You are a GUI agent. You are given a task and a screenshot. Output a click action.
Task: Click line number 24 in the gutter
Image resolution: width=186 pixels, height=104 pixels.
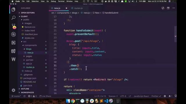coord(55,41)
